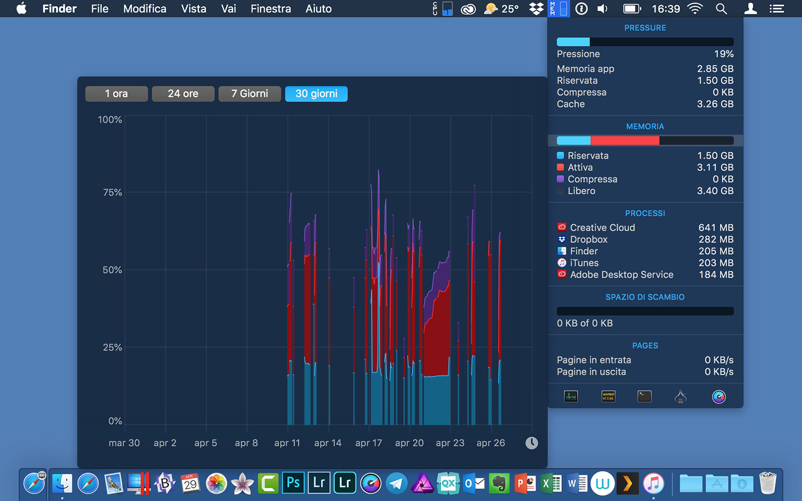This screenshot has width=802, height=501.
Task: Launch Terminal from the memory panel footer
Action: coord(645,396)
